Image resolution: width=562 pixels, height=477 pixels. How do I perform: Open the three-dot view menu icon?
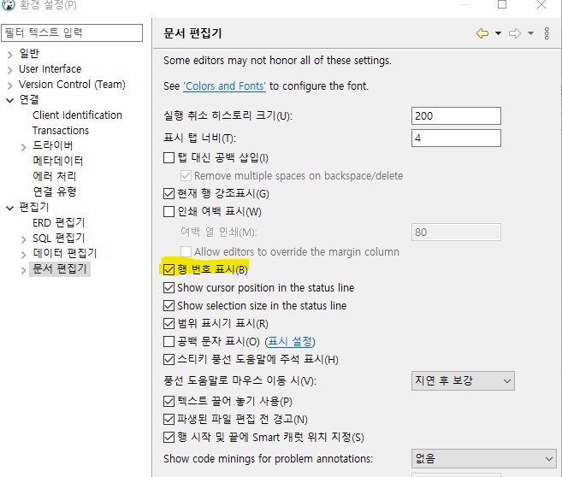coord(547,33)
